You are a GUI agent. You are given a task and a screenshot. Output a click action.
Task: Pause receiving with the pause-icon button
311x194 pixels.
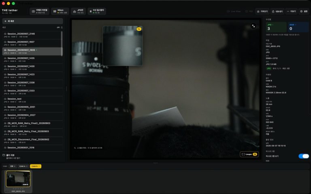coord(97,11)
